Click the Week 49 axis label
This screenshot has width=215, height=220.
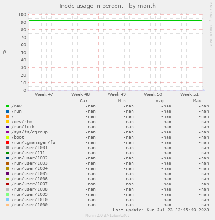tap(117, 94)
